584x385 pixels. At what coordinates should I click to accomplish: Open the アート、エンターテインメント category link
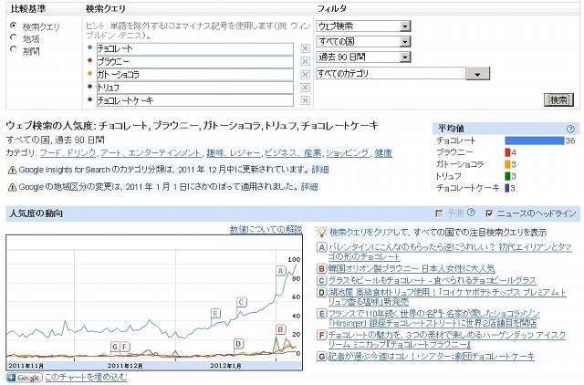click(x=151, y=153)
